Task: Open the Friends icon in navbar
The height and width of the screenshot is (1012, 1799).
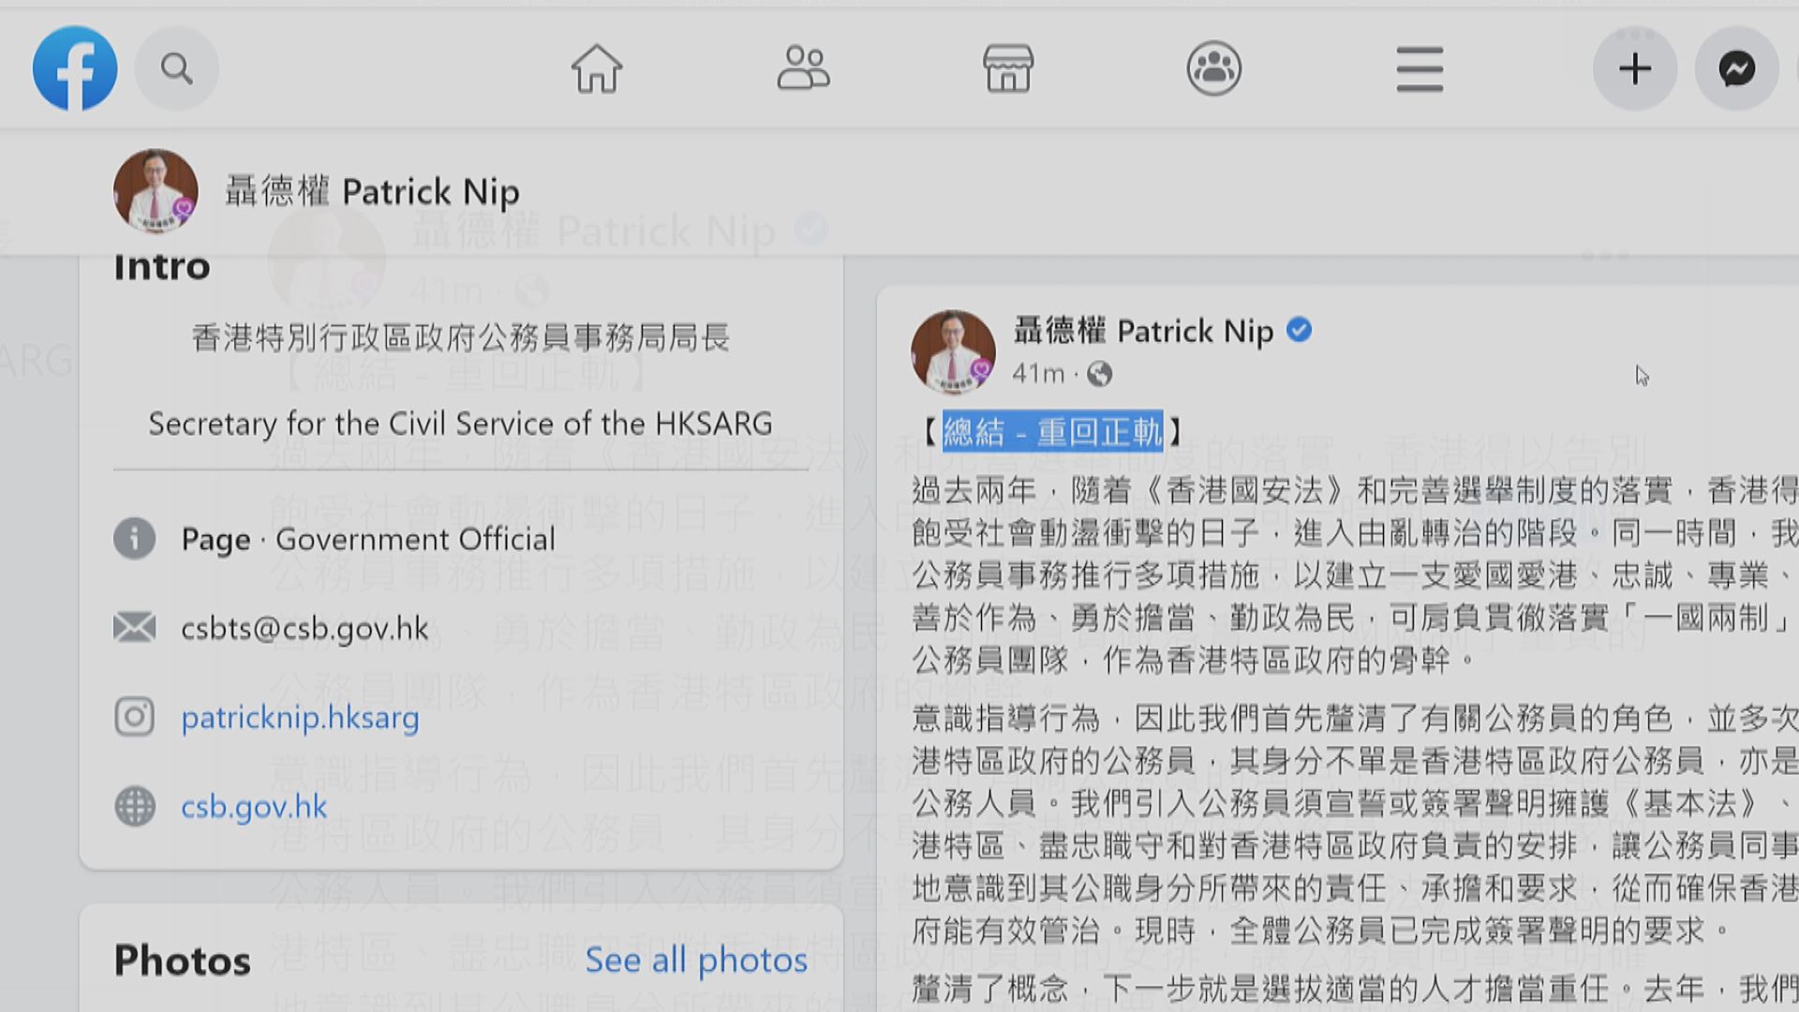Action: 803,68
